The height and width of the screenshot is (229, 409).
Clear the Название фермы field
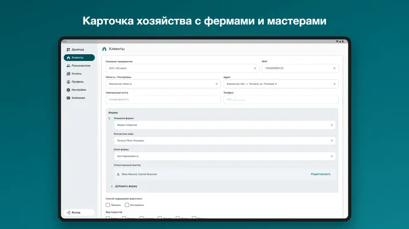coord(332,125)
